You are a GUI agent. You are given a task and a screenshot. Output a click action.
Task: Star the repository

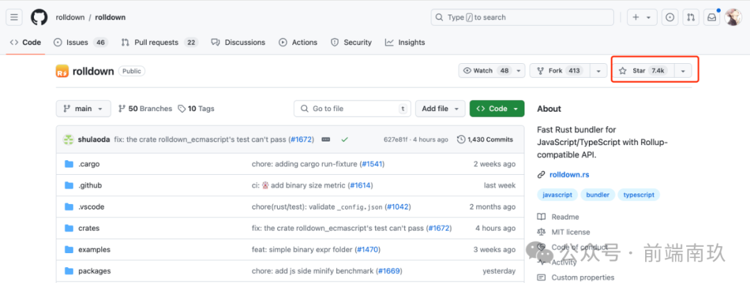(x=643, y=71)
